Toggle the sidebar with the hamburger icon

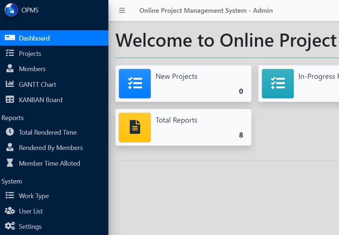click(122, 11)
